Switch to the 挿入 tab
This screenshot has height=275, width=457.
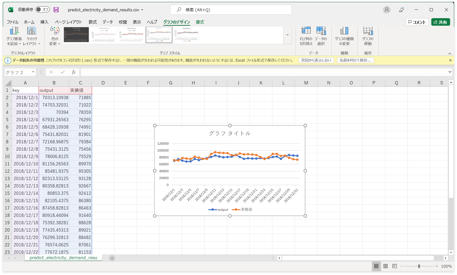coord(44,22)
